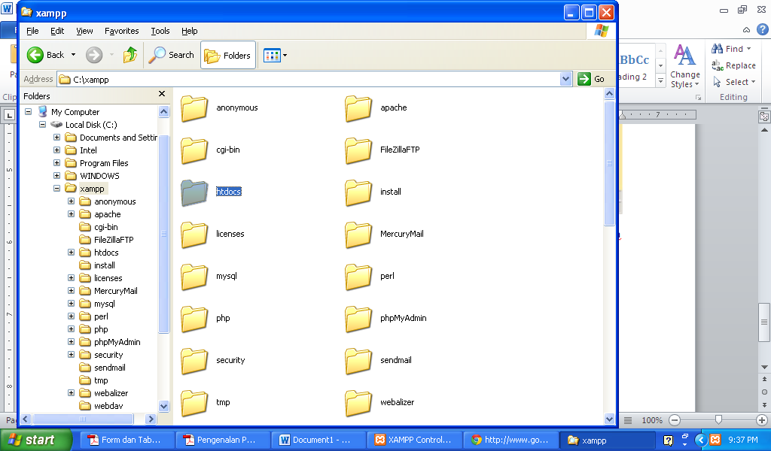Open the File menu

32,31
